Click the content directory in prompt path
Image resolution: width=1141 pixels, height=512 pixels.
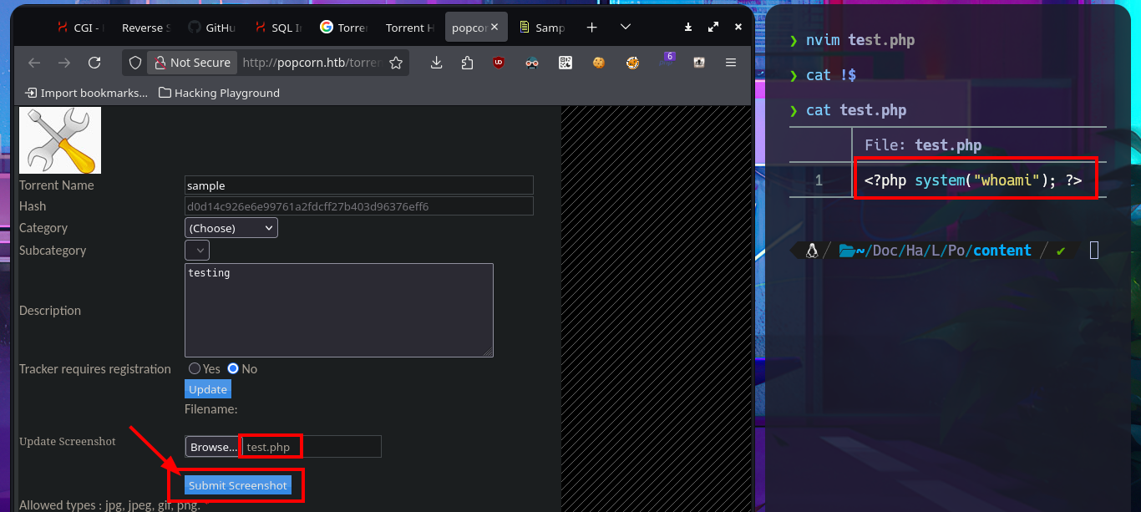(x=1002, y=251)
